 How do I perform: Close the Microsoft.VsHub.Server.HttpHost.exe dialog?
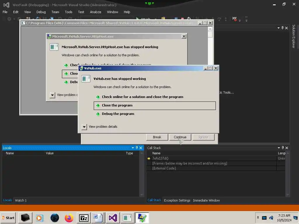point(184,36)
